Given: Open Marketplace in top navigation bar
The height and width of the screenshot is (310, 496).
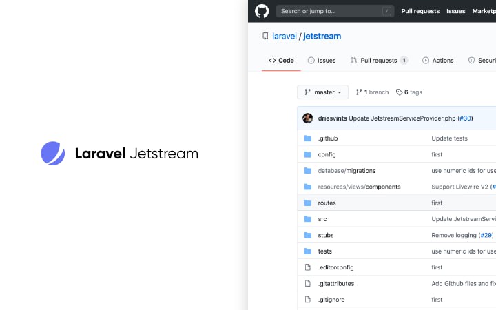Looking at the screenshot, I should (x=484, y=11).
